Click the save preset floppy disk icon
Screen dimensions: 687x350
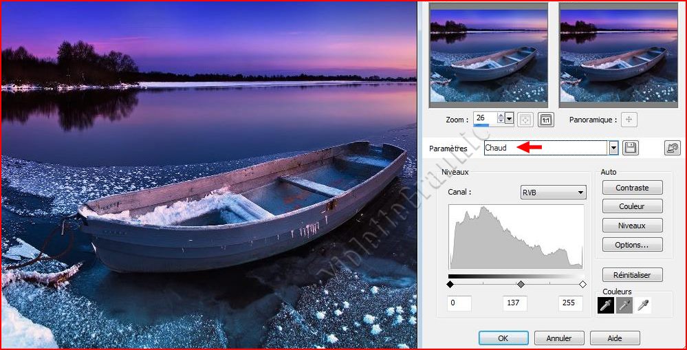click(x=631, y=148)
